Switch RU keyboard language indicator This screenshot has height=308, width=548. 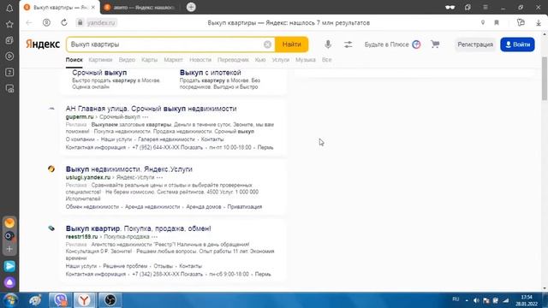coord(456,299)
